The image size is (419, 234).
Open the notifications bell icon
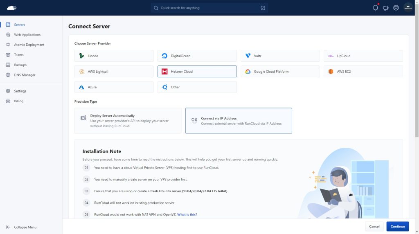[x=375, y=8]
